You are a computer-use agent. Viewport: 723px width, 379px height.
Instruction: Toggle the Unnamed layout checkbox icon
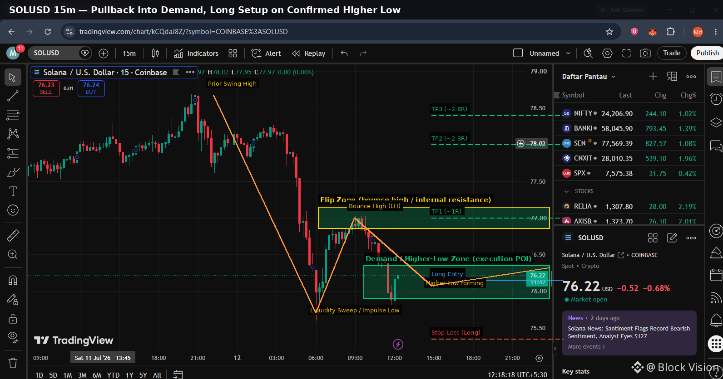pos(518,53)
